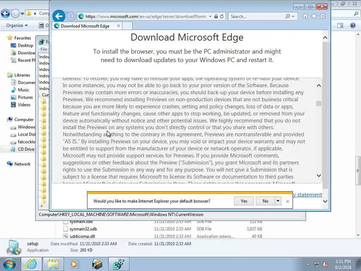Click Yes to make IE default browser
The width and height of the screenshot is (361, 271).
click(244, 201)
